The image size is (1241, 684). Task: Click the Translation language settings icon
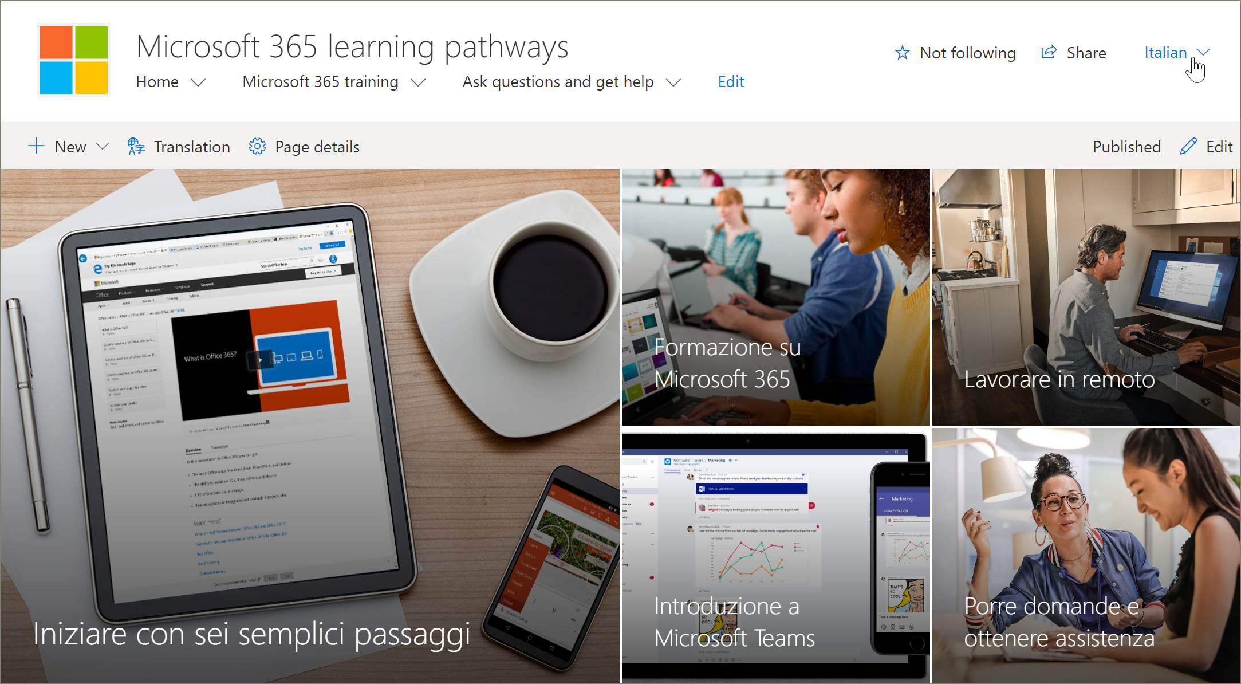tap(135, 146)
